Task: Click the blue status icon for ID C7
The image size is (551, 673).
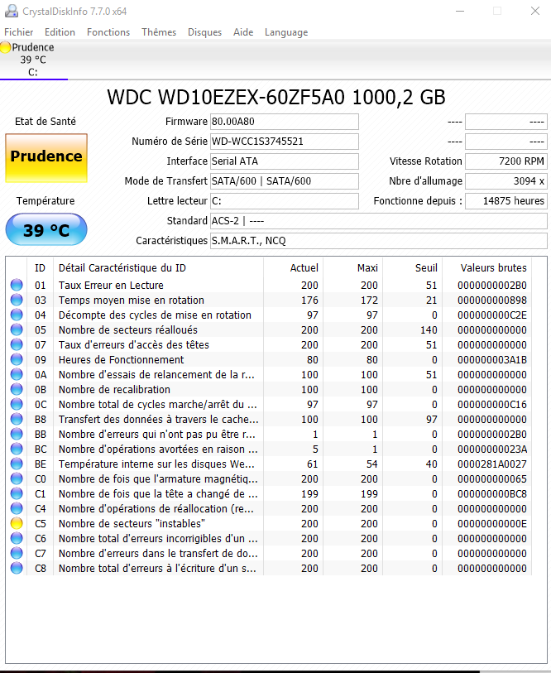Action: pos(17,553)
